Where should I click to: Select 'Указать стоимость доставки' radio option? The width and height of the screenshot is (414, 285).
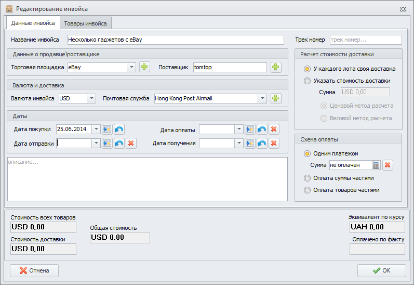tap(308, 81)
